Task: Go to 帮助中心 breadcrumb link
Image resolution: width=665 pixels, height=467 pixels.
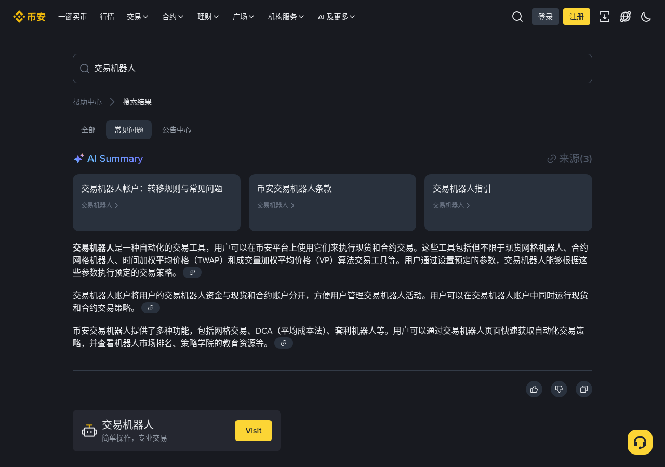Action: (87, 102)
